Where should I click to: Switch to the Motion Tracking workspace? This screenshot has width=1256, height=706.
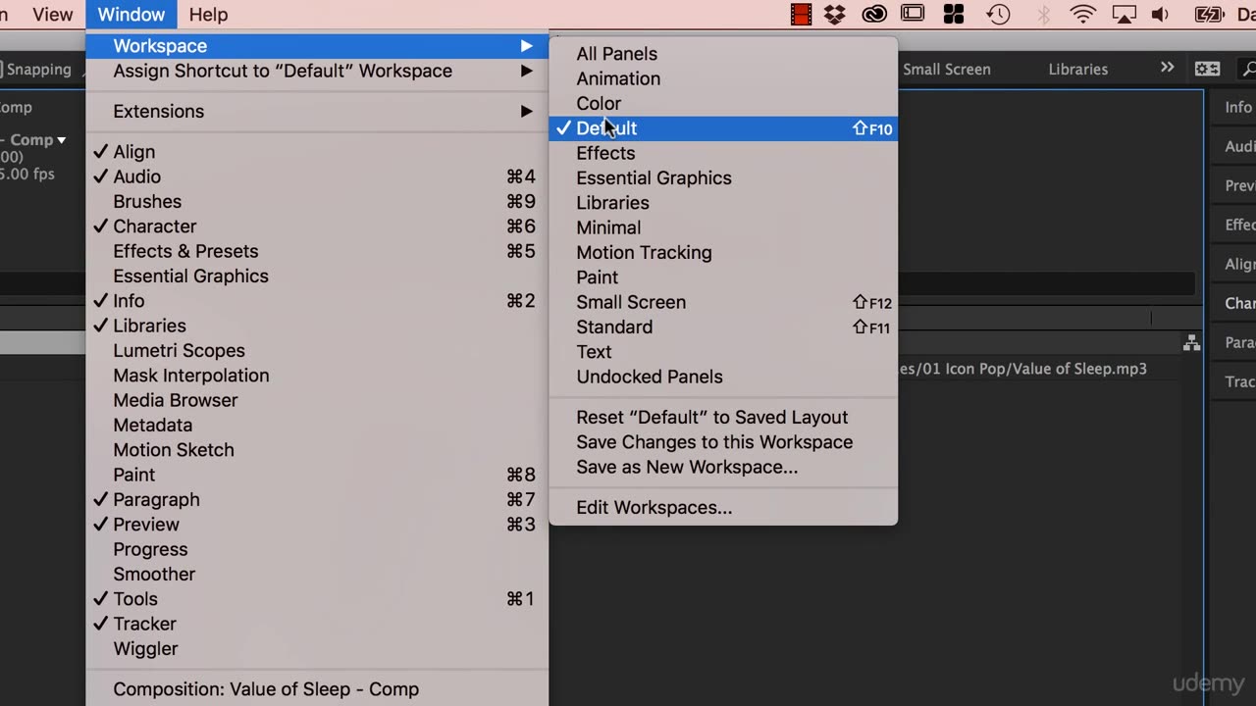pos(723,252)
